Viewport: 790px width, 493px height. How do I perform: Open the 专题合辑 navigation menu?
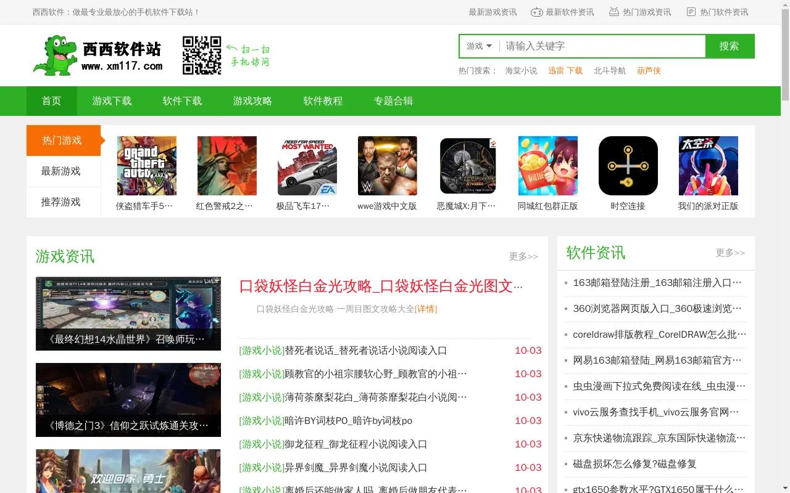click(x=394, y=101)
